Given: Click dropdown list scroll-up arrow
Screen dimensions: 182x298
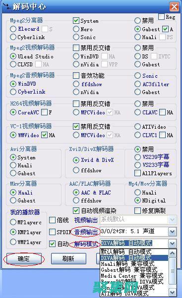Looking at the screenshot, I should tap(173, 253).
